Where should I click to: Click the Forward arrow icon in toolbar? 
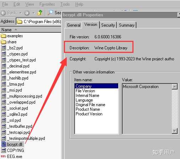coord(27,13)
